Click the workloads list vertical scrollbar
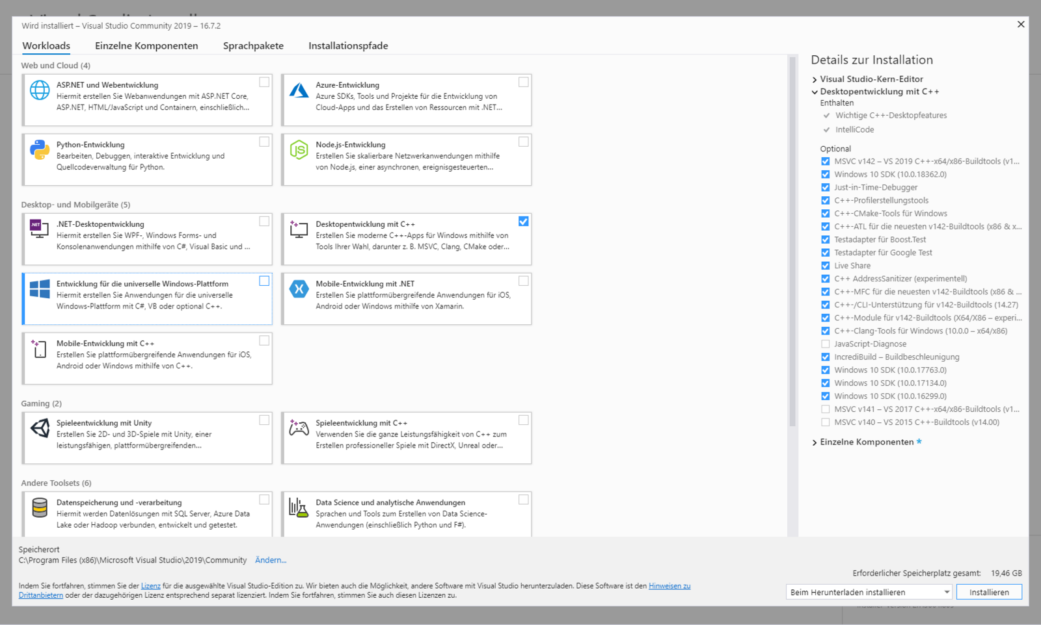1041x625 pixels. (x=792, y=240)
